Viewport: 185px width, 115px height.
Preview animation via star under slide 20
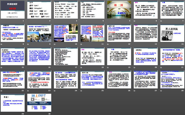pos(134,67)
